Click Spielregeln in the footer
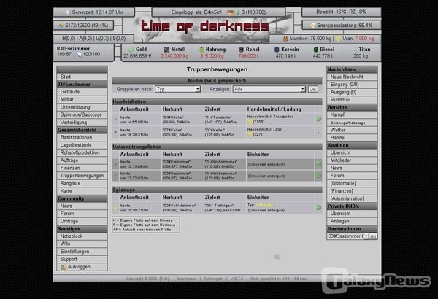This screenshot has width=438, height=299. [213, 279]
